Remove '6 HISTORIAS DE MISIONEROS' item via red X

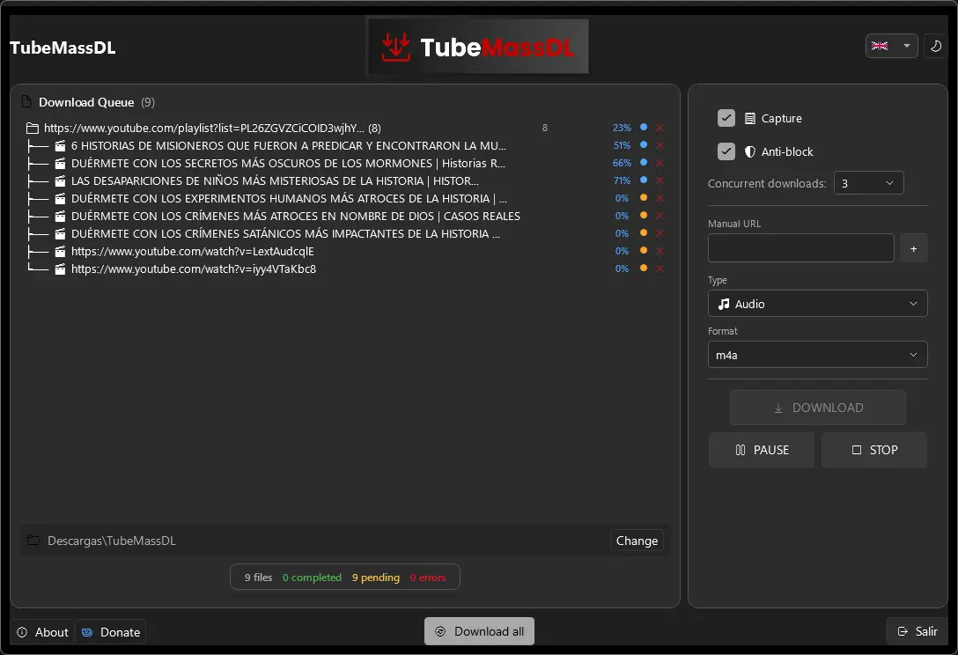pyautogui.click(x=660, y=145)
